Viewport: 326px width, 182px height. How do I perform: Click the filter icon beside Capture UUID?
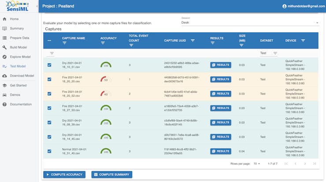pos(193,40)
